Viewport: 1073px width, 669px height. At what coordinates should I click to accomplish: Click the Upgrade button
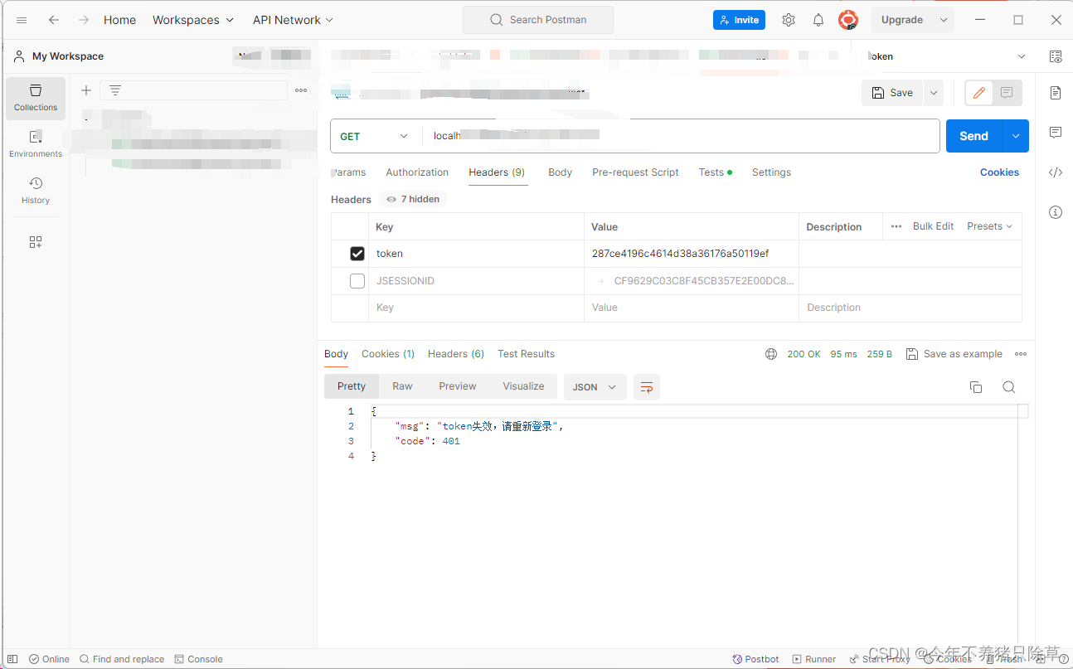click(902, 20)
